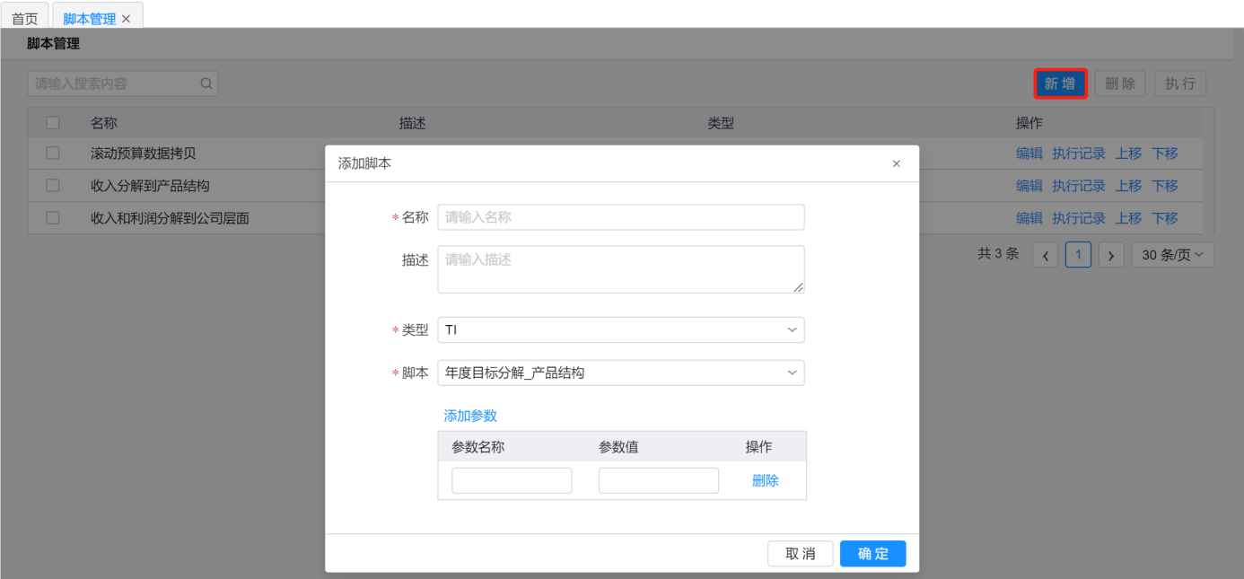Click 删除 link in parameter row

pos(765,480)
